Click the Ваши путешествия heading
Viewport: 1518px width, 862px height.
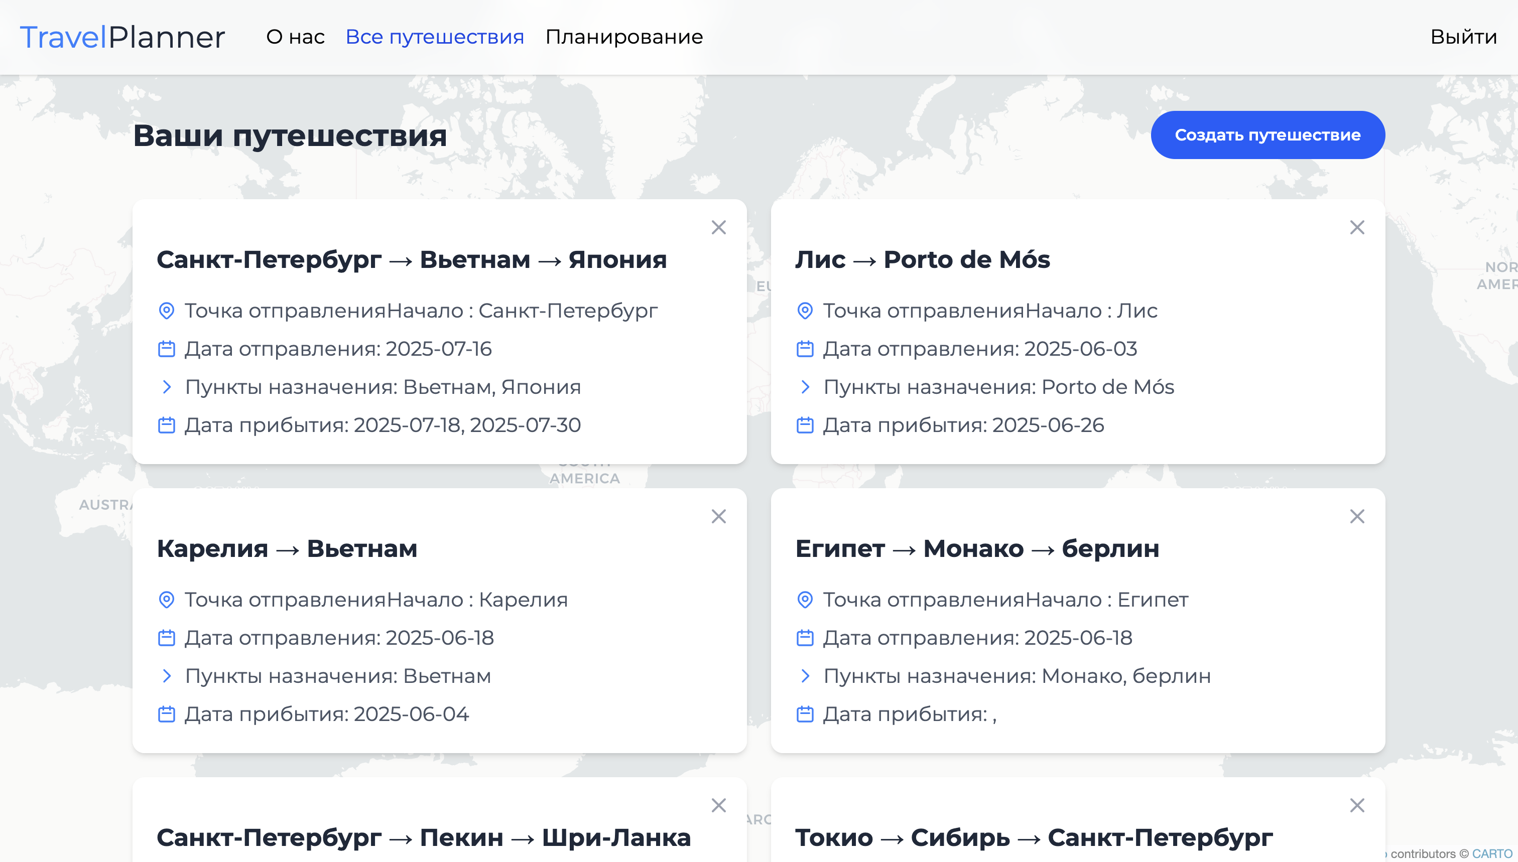point(290,135)
